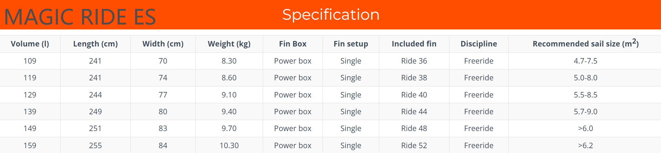Click the Fin setup column header
The image size is (661, 153).
click(351, 44)
